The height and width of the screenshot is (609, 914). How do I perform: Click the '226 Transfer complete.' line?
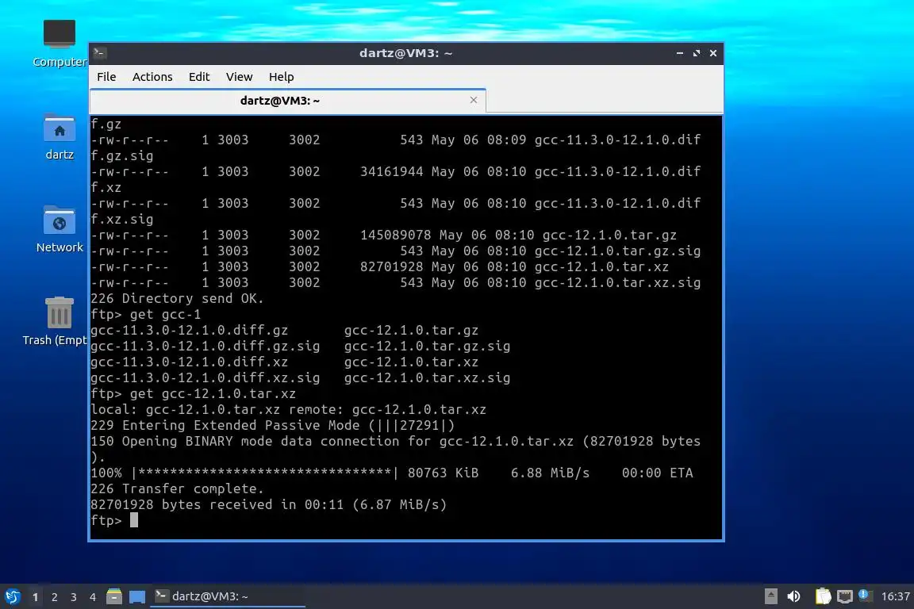point(177,488)
